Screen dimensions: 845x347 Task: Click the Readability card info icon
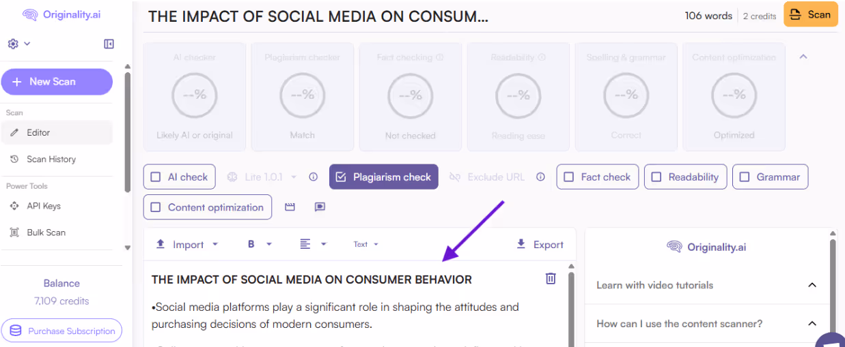541,58
